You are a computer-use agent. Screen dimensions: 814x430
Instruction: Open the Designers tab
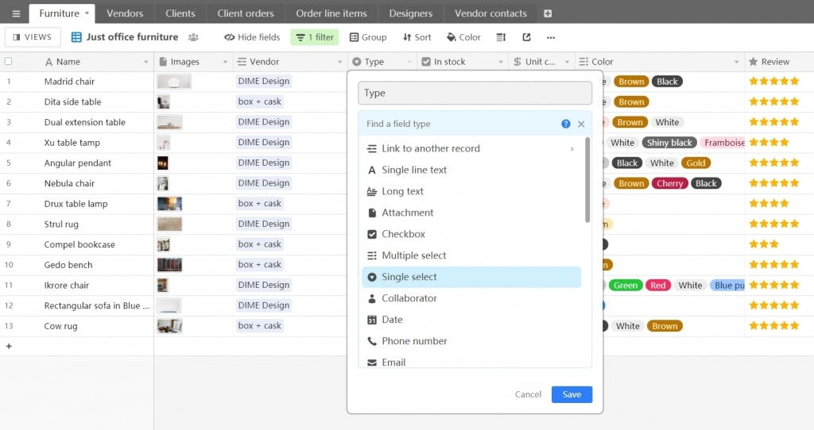[410, 13]
